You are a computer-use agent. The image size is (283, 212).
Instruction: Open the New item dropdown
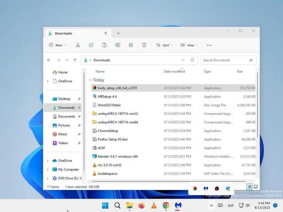click(x=57, y=45)
